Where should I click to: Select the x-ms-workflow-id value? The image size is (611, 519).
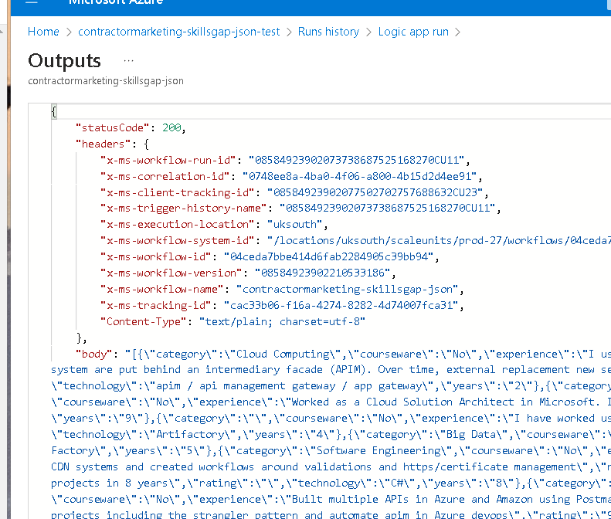(x=328, y=256)
